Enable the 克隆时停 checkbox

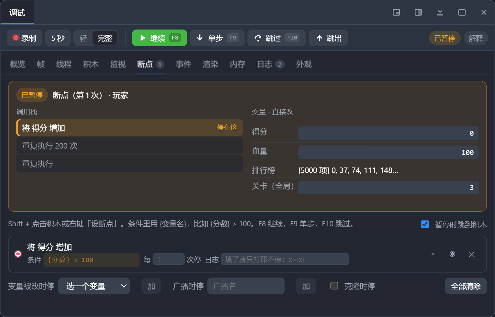(x=334, y=286)
